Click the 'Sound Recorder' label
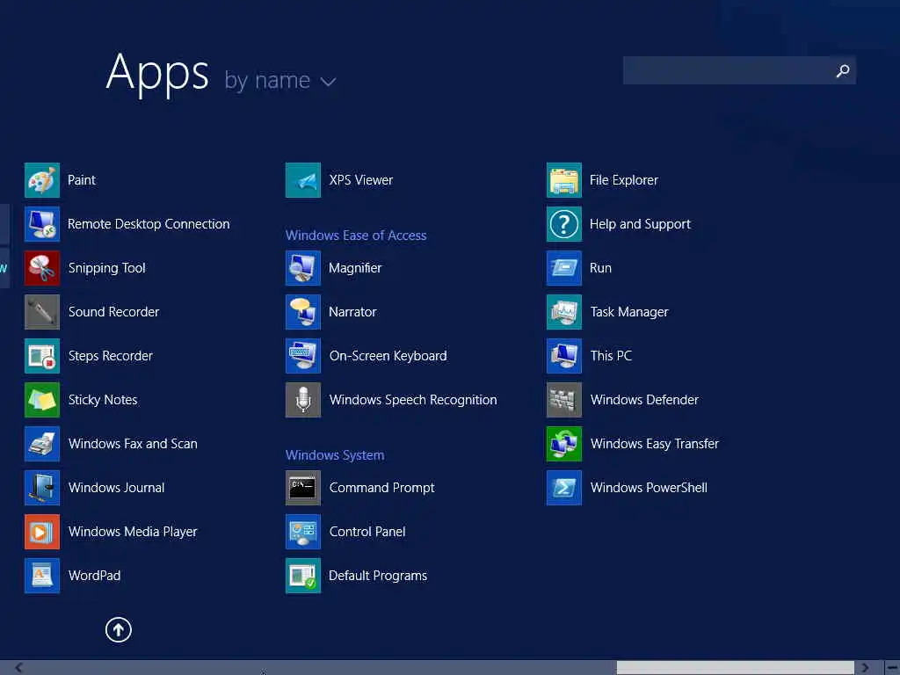This screenshot has height=675, width=900. point(113,312)
